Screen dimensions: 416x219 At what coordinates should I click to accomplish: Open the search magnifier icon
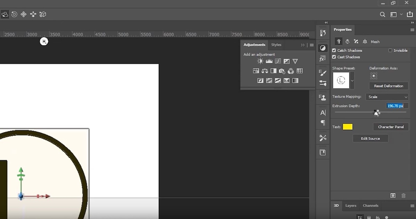[x=382, y=15]
